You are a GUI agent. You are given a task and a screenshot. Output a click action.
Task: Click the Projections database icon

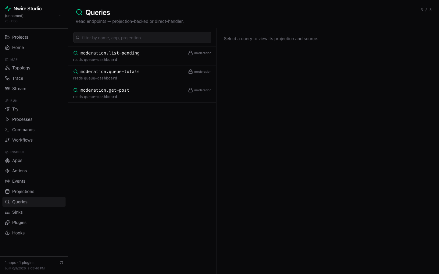[7, 191]
